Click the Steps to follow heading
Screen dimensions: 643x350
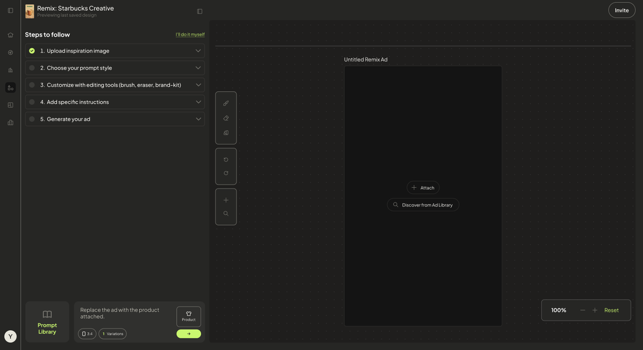[47, 34]
